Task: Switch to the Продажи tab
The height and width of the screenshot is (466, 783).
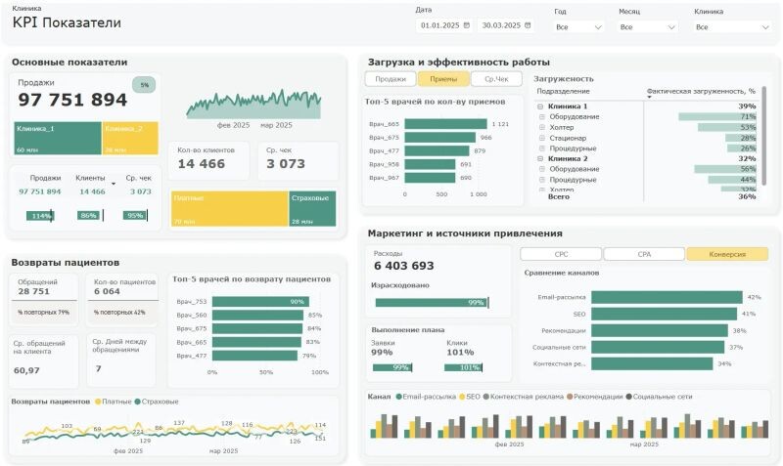Action: [x=391, y=79]
